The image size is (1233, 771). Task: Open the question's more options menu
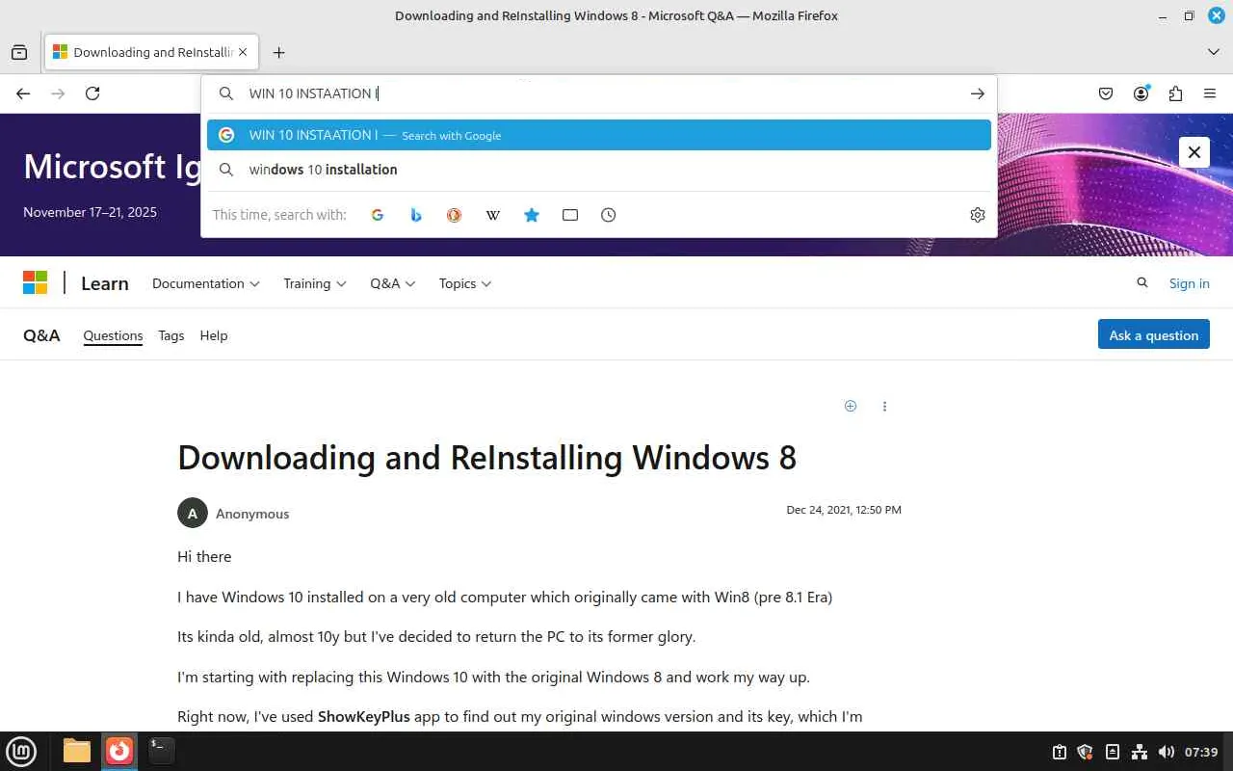click(884, 406)
